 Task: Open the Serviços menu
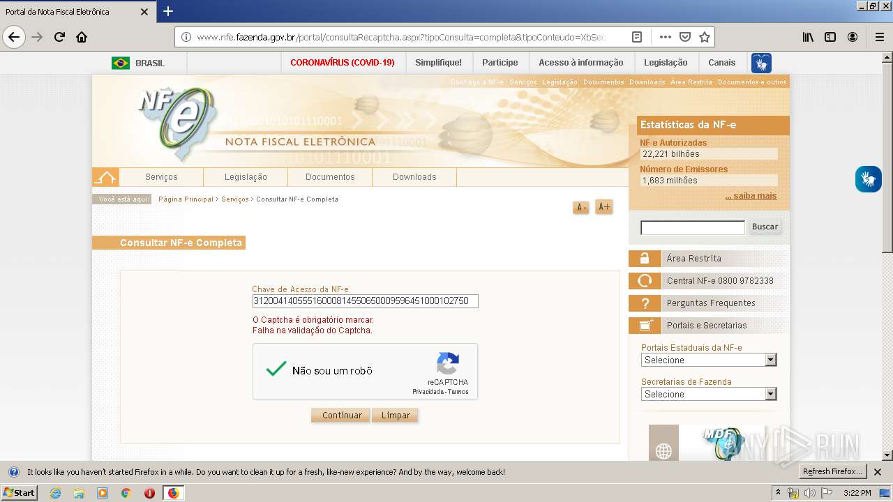[x=161, y=177]
